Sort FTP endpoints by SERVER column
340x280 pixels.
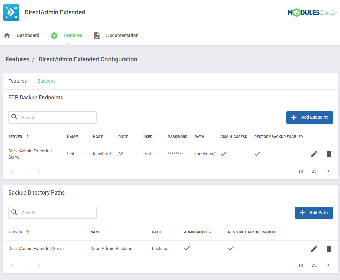click(15, 137)
